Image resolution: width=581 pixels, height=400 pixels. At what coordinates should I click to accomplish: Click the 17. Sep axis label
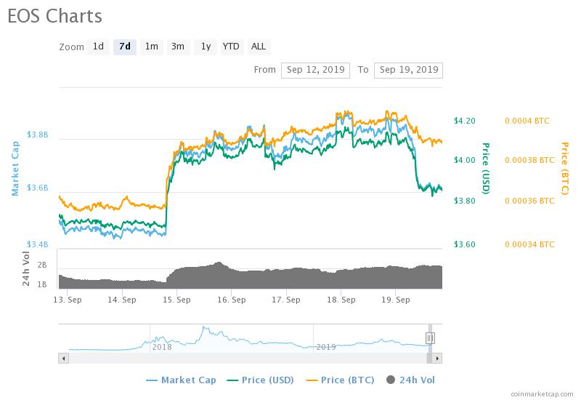(286, 300)
